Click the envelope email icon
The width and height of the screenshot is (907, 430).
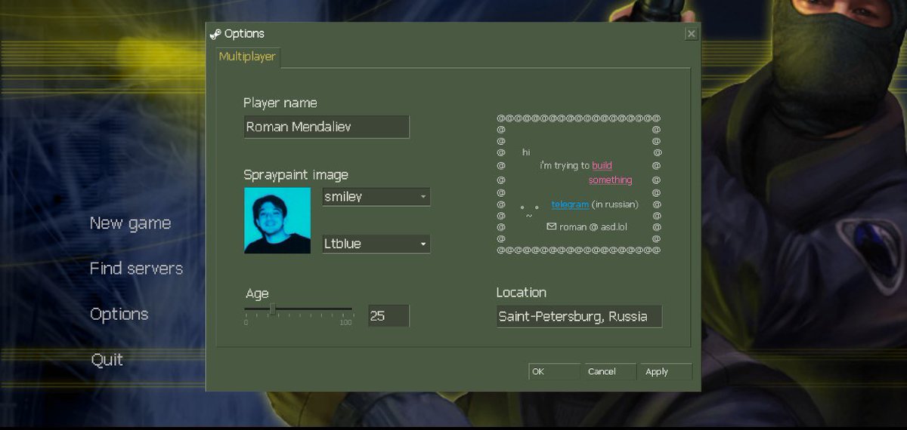click(551, 226)
